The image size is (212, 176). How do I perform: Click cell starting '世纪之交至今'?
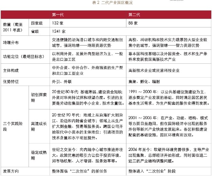[87, 155]
